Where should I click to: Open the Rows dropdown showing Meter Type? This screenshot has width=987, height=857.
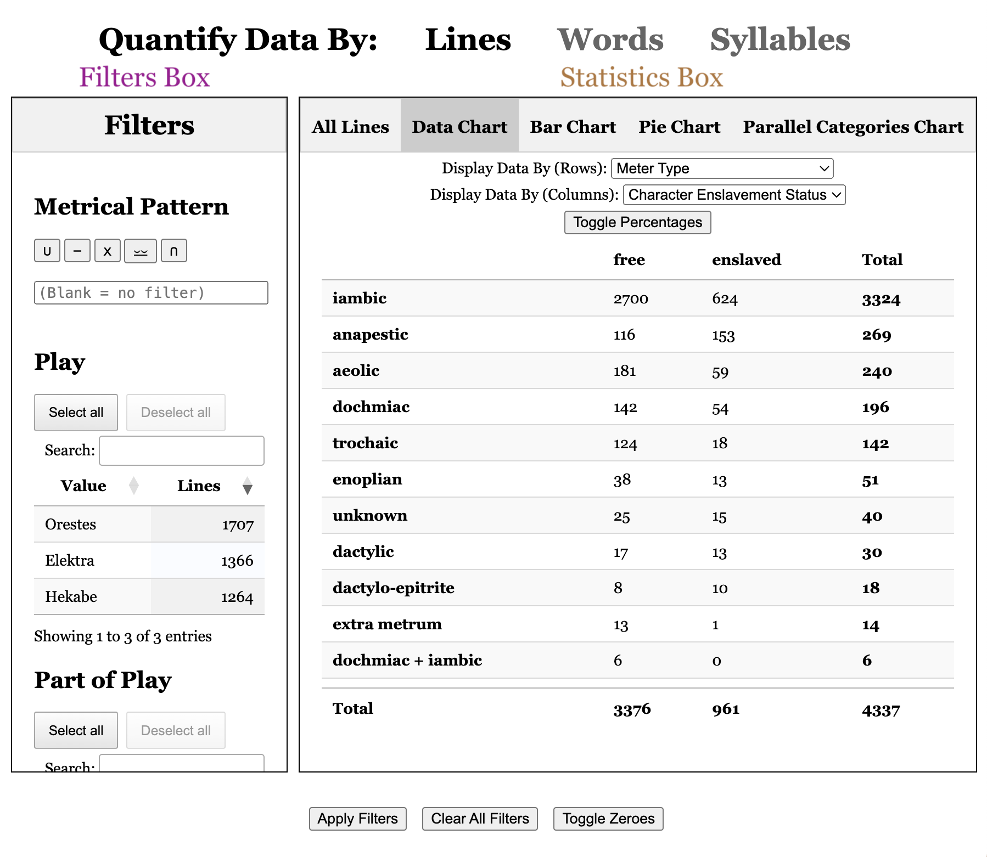[x=722, y=168]
